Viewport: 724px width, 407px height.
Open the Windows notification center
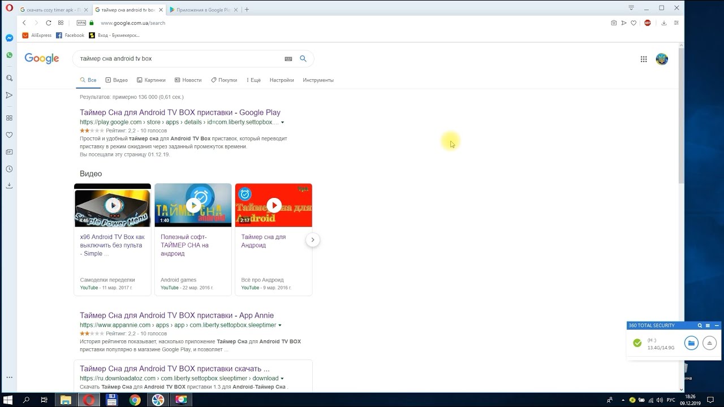pos(710,400)
